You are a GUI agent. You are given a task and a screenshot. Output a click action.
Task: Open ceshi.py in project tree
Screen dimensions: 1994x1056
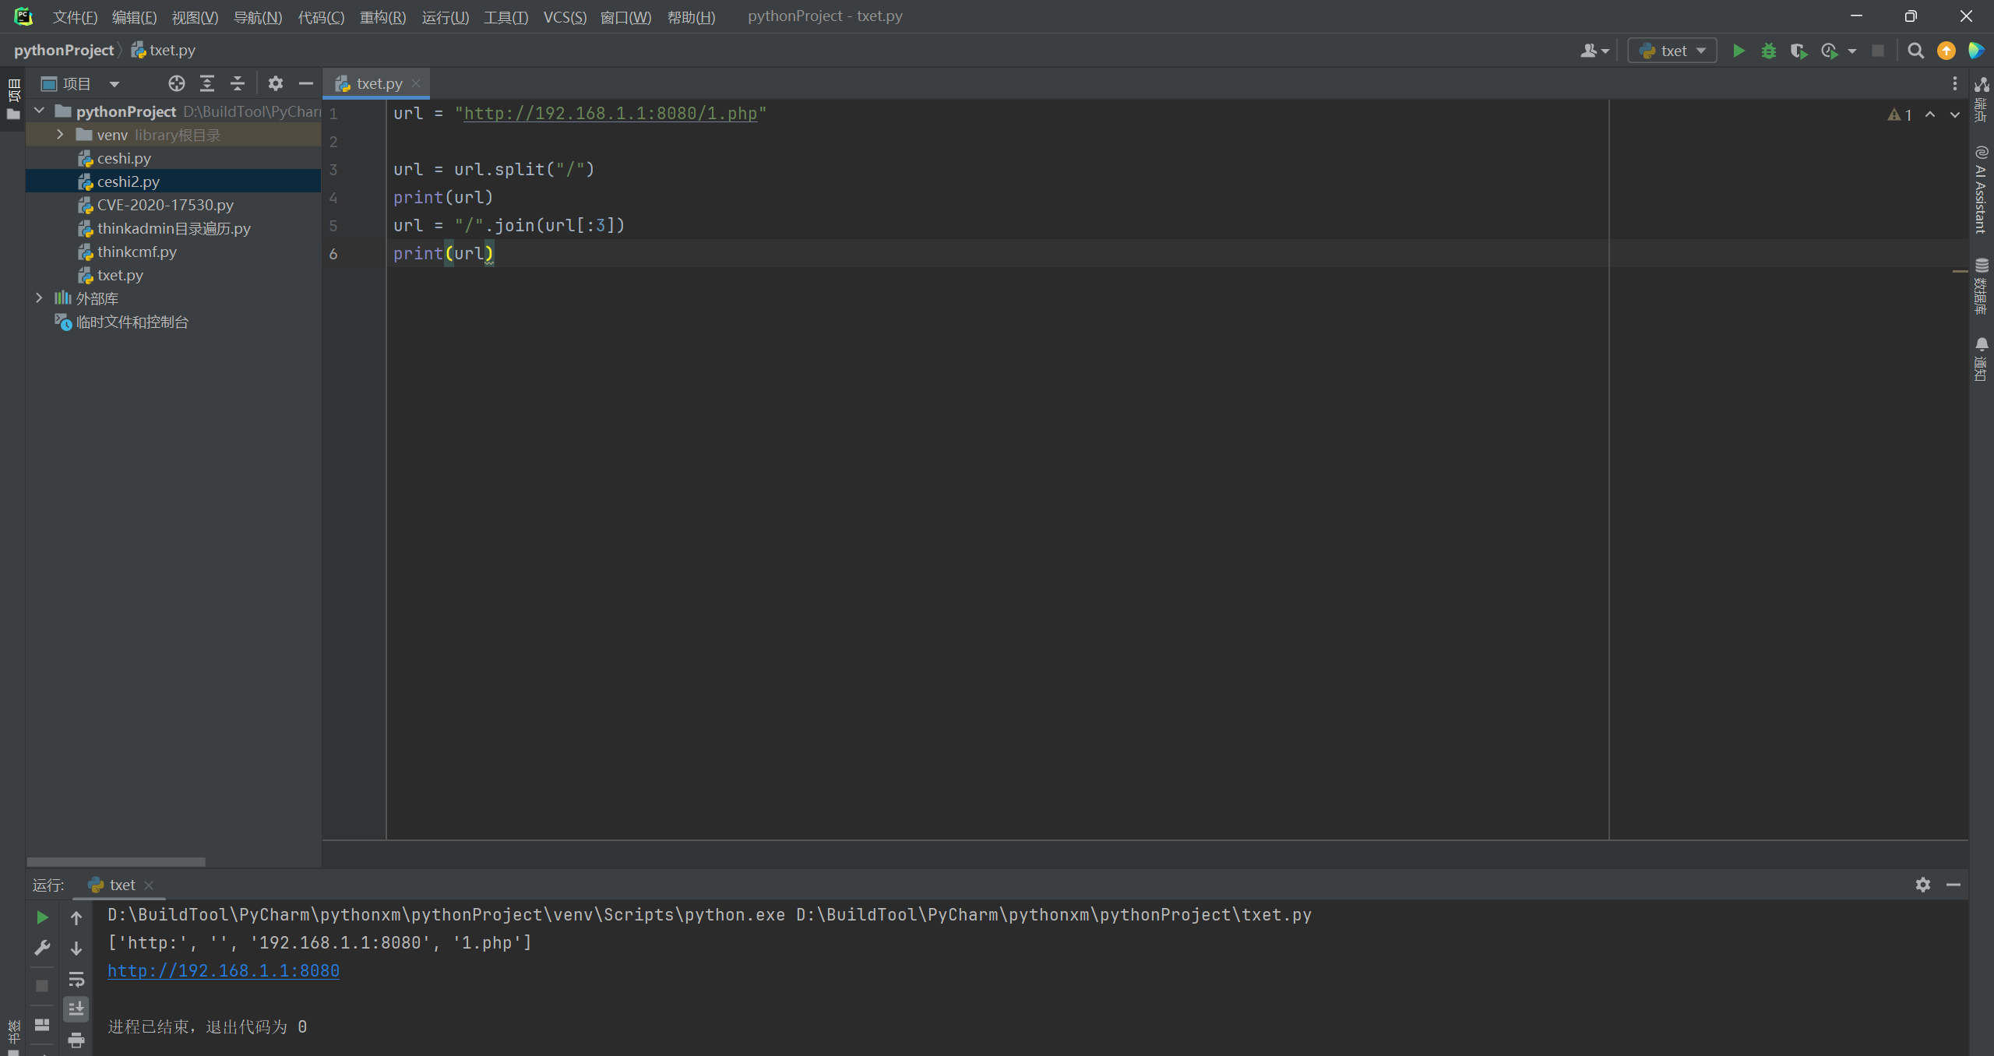point(124,158)
